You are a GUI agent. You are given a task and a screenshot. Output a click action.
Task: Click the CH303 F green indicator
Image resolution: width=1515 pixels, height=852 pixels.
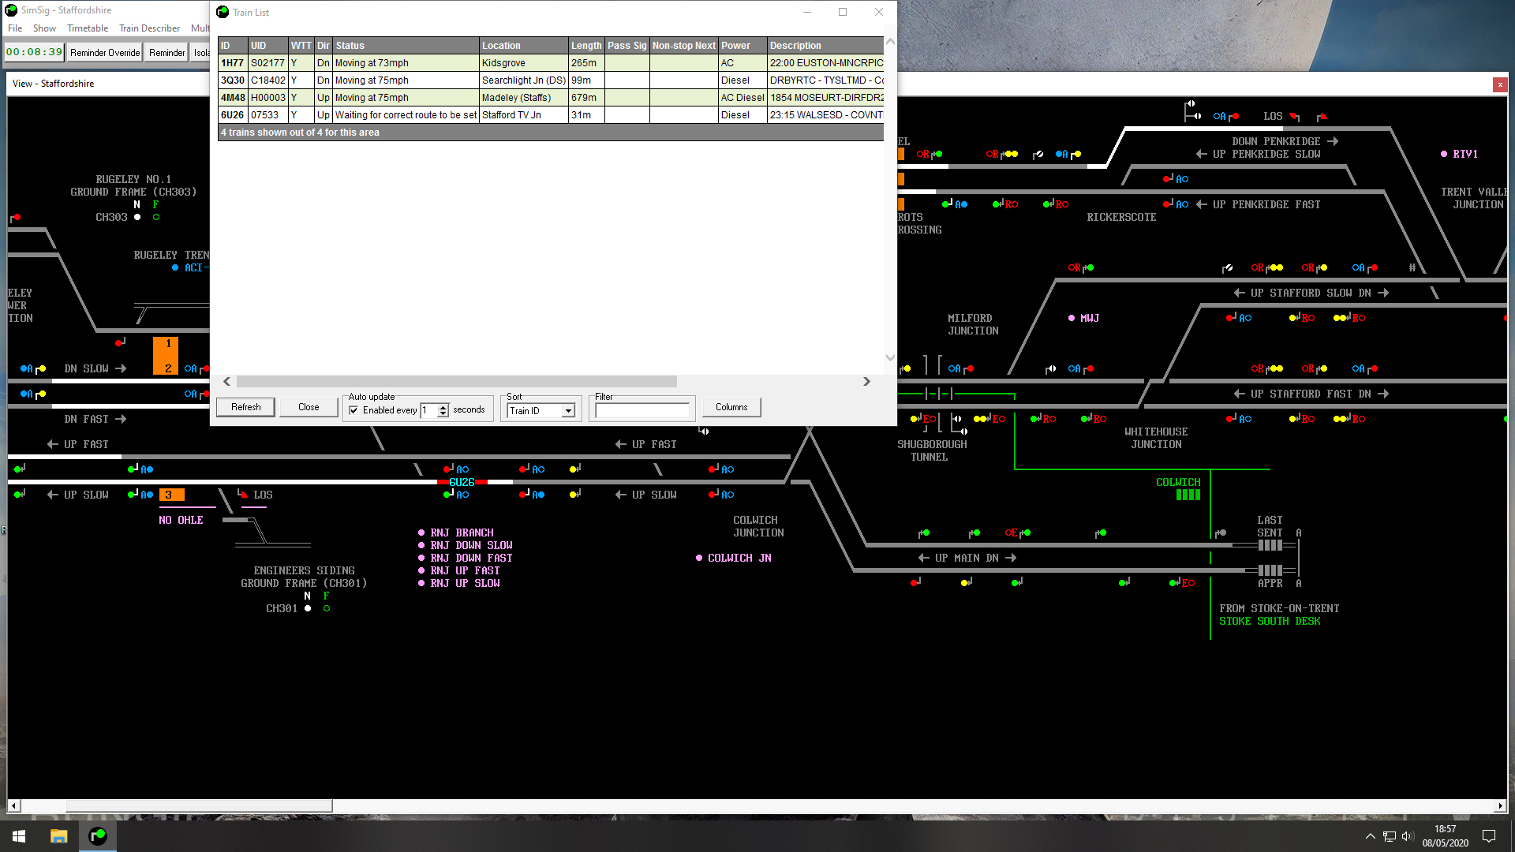(x=156, y=217)
